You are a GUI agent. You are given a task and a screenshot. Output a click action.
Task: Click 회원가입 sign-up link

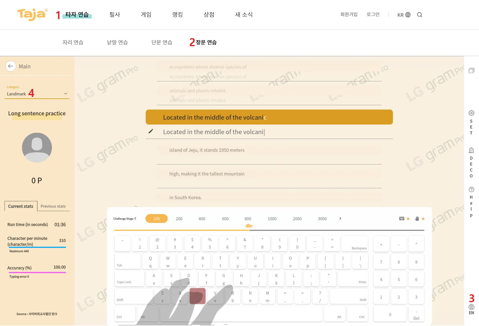pyautogui.click(x=349, y=14)
